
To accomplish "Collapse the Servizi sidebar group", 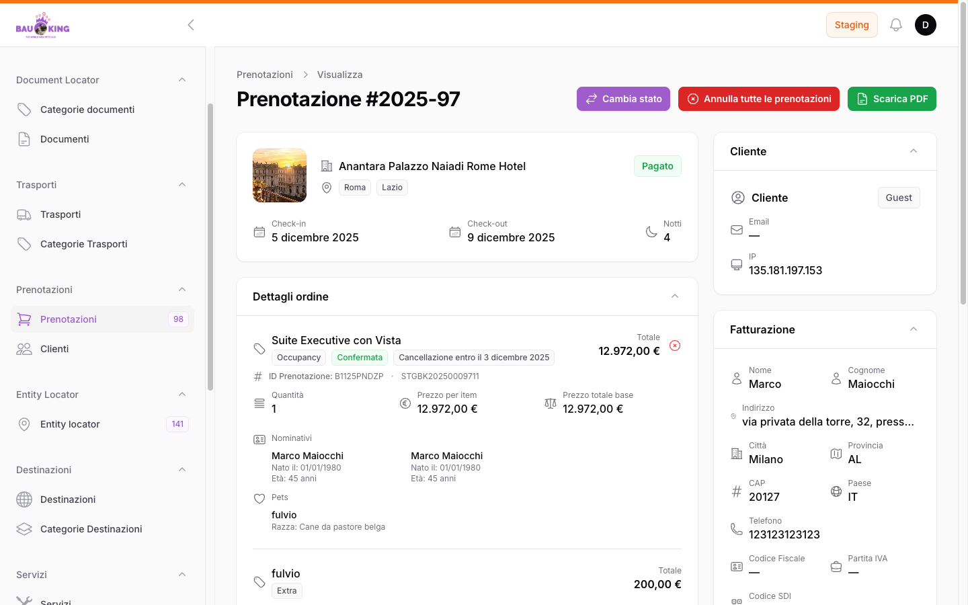I will pos(182,575).
